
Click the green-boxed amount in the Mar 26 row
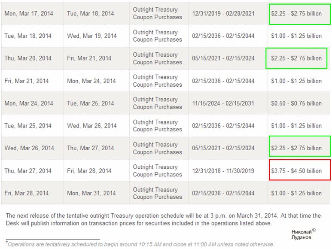click(x=296, y=148)
